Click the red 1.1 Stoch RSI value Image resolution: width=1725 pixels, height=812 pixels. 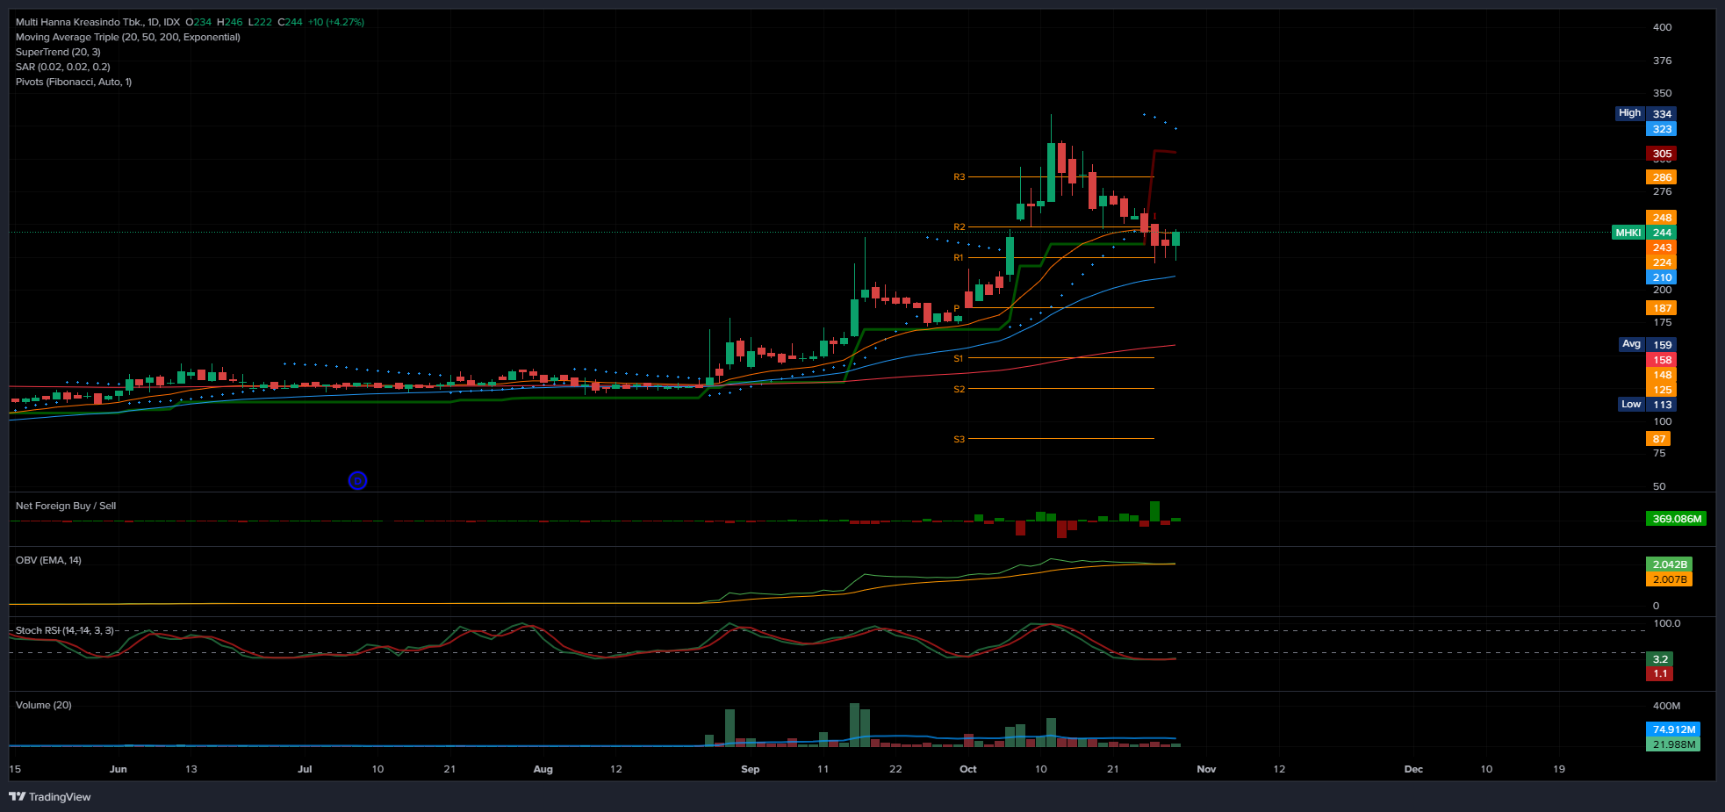(1660, 674)
